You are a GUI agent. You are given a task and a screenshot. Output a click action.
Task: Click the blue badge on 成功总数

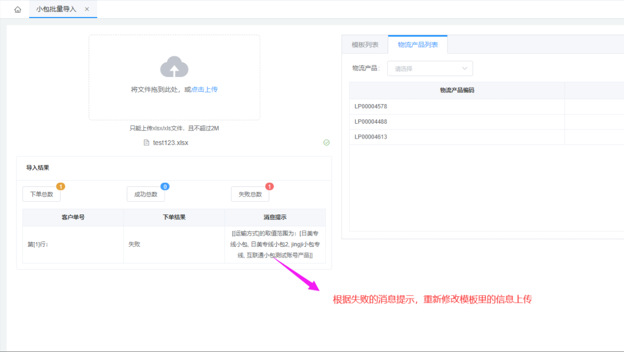tap(165, 186)
